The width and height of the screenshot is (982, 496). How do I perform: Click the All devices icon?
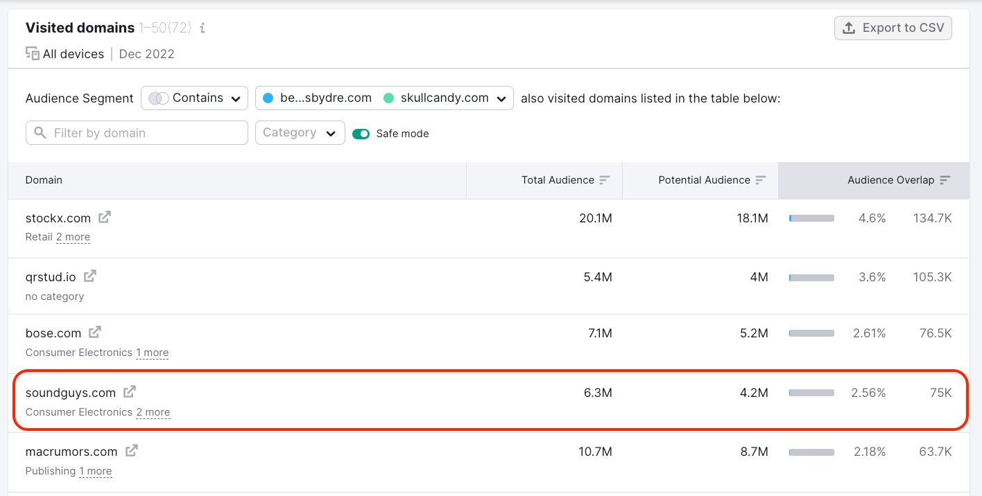(32, 53)
